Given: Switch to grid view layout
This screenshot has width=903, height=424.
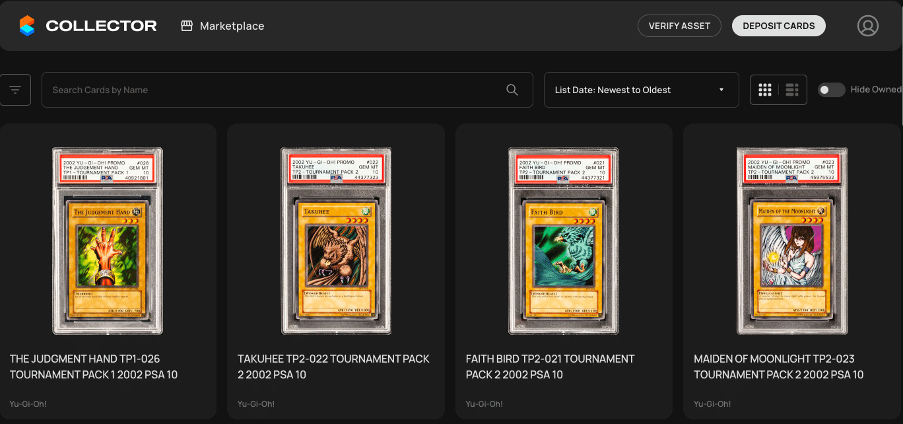Looking at the screenshot, I should click(x=765, y=90).
